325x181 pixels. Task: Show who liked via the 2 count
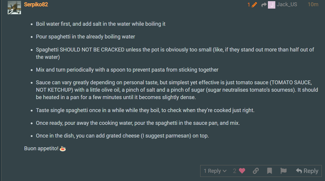pyautogui.click(x=235, y=171)
